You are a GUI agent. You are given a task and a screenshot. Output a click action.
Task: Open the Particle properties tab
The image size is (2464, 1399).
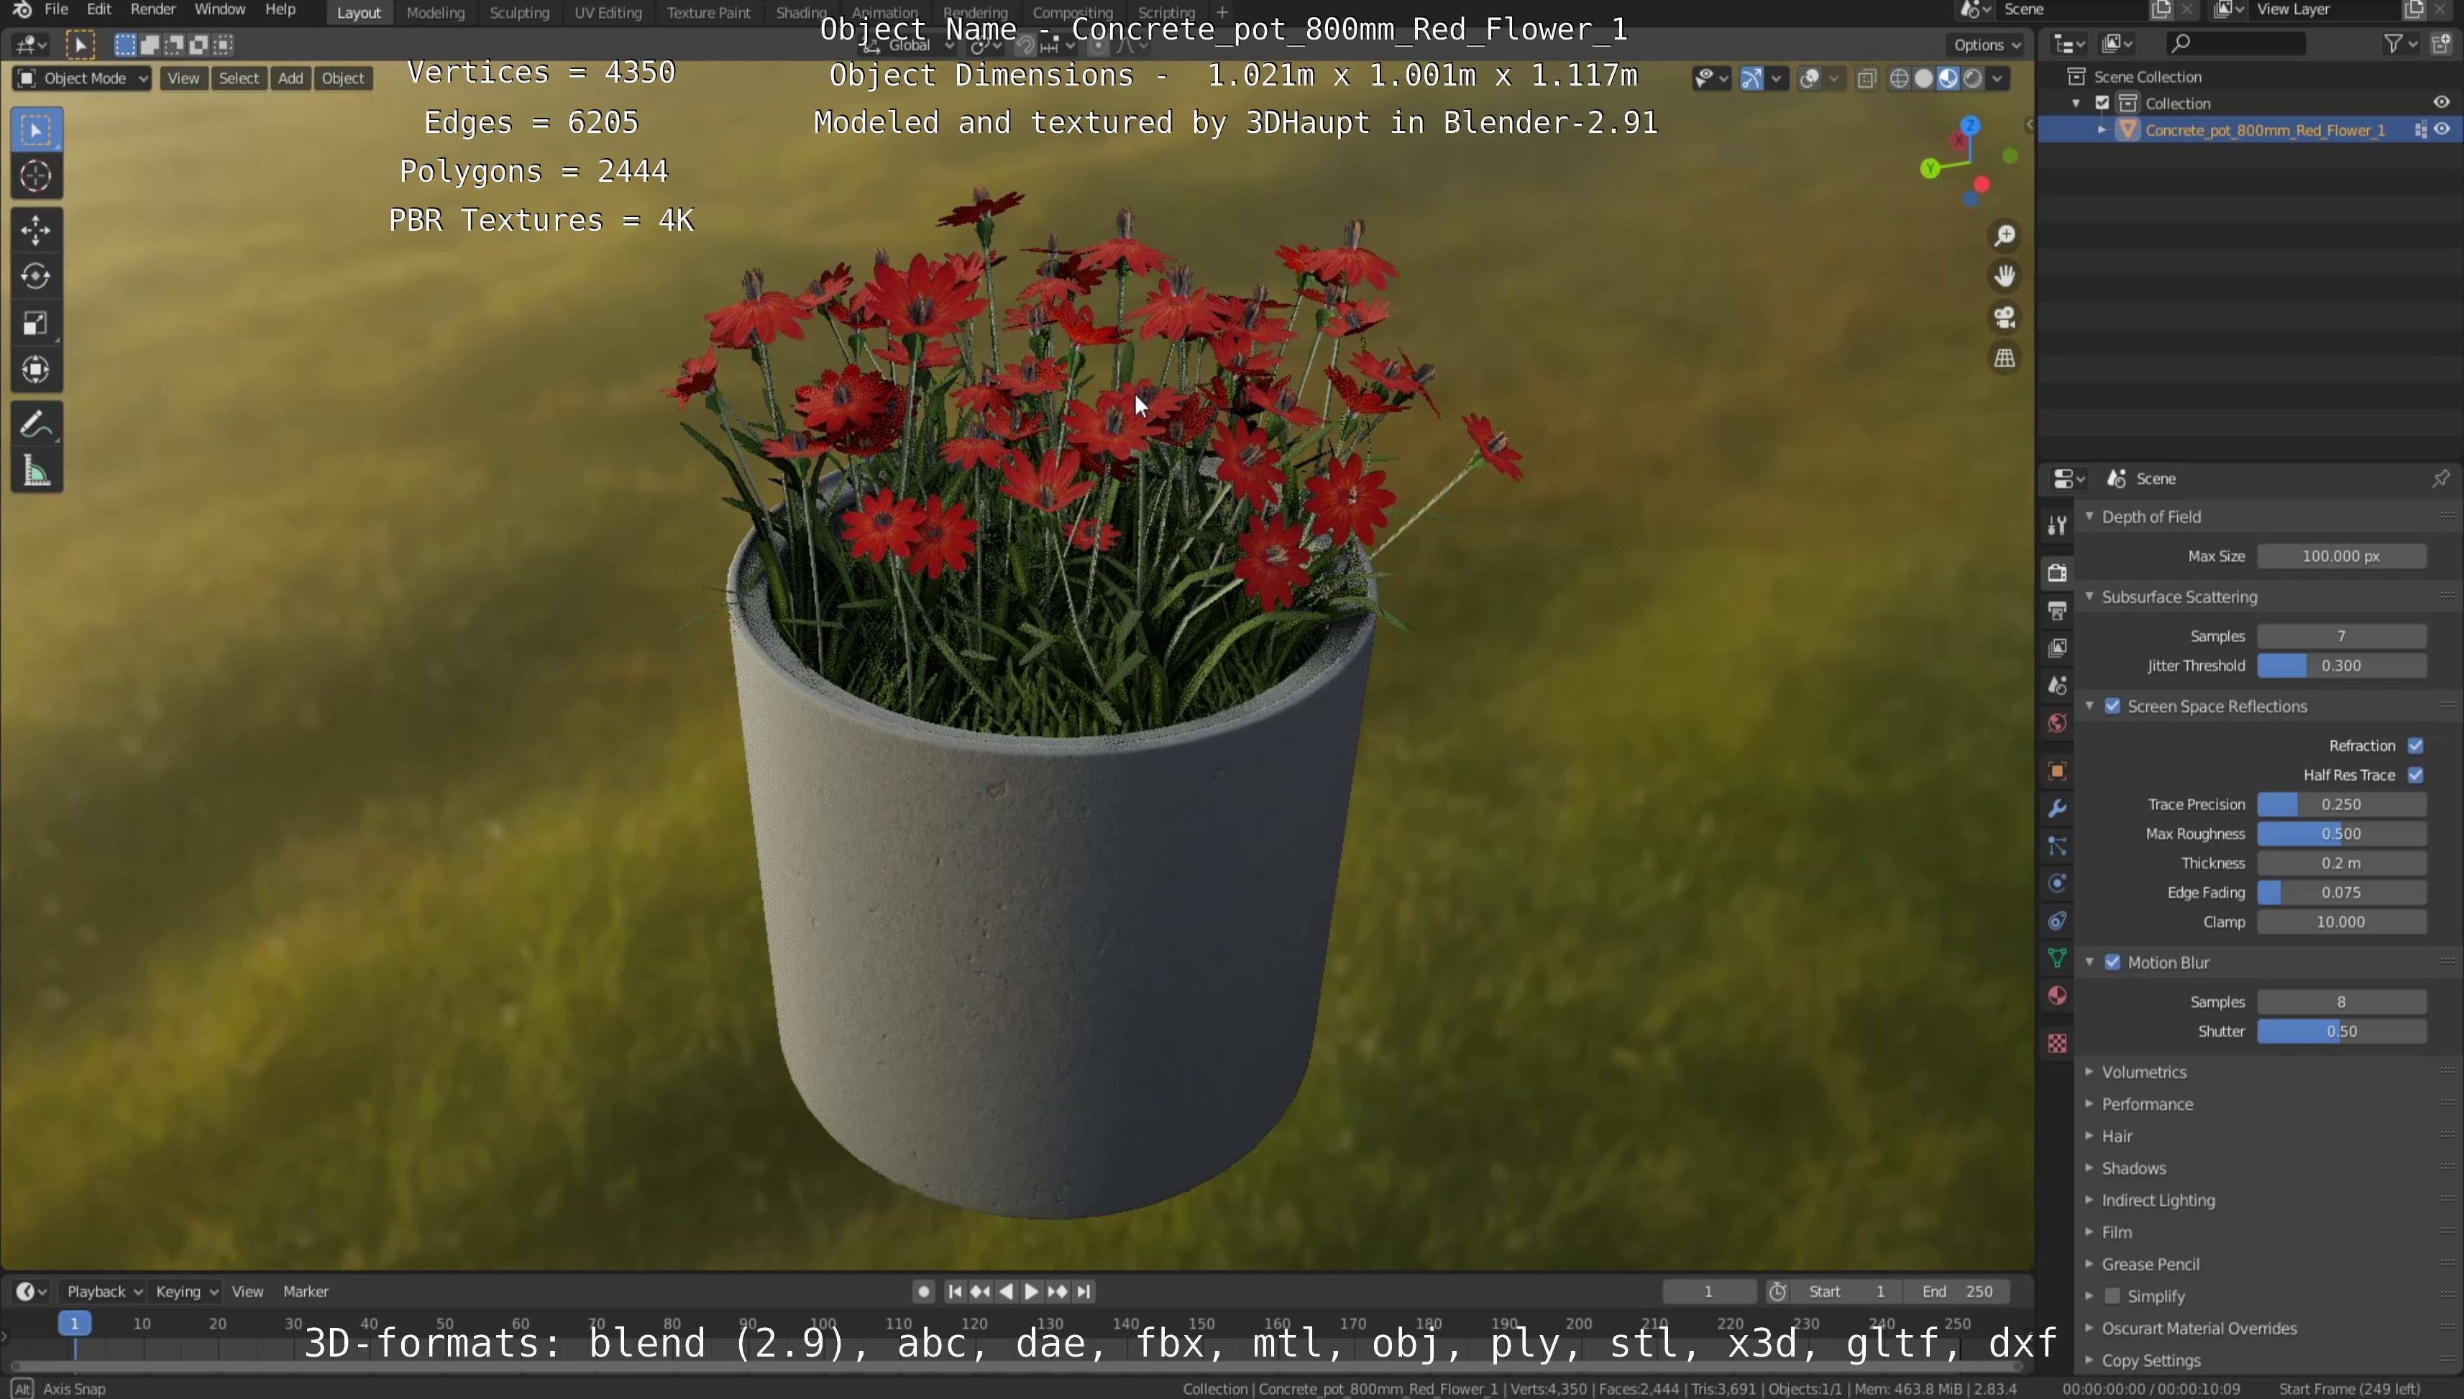(2056, 845)
